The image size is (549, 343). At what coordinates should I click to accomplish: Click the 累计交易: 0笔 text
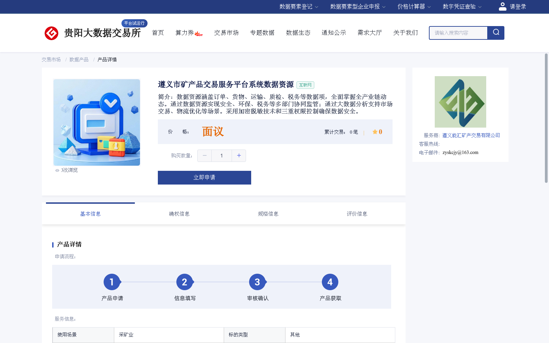341,132
